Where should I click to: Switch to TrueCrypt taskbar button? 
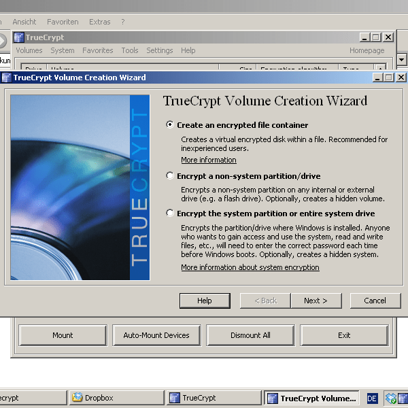tap(214, 398)
